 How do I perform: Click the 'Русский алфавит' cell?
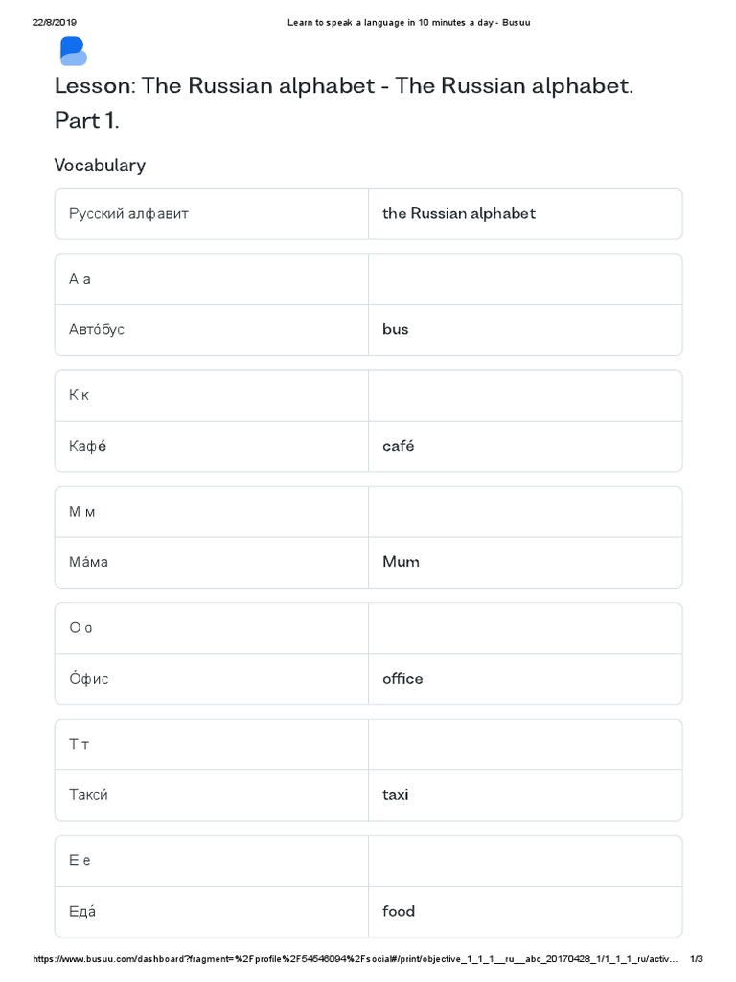[128, 213]
